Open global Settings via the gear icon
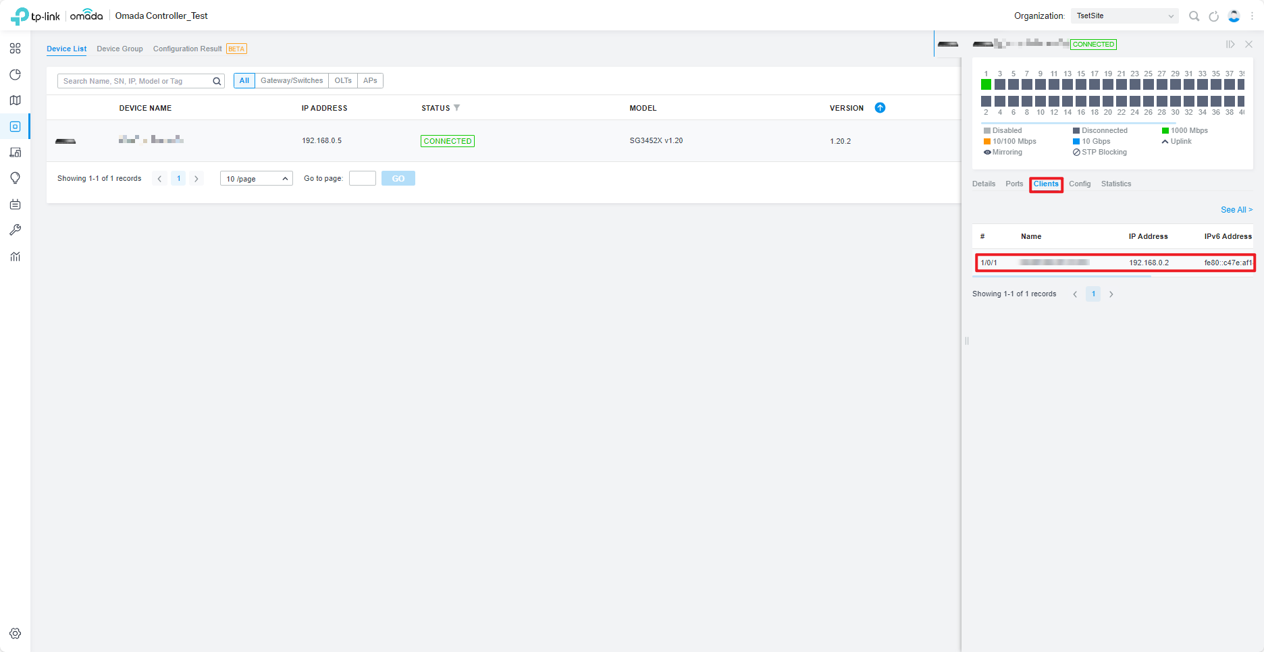1264x652 pixels. click(x=15, y=633)
